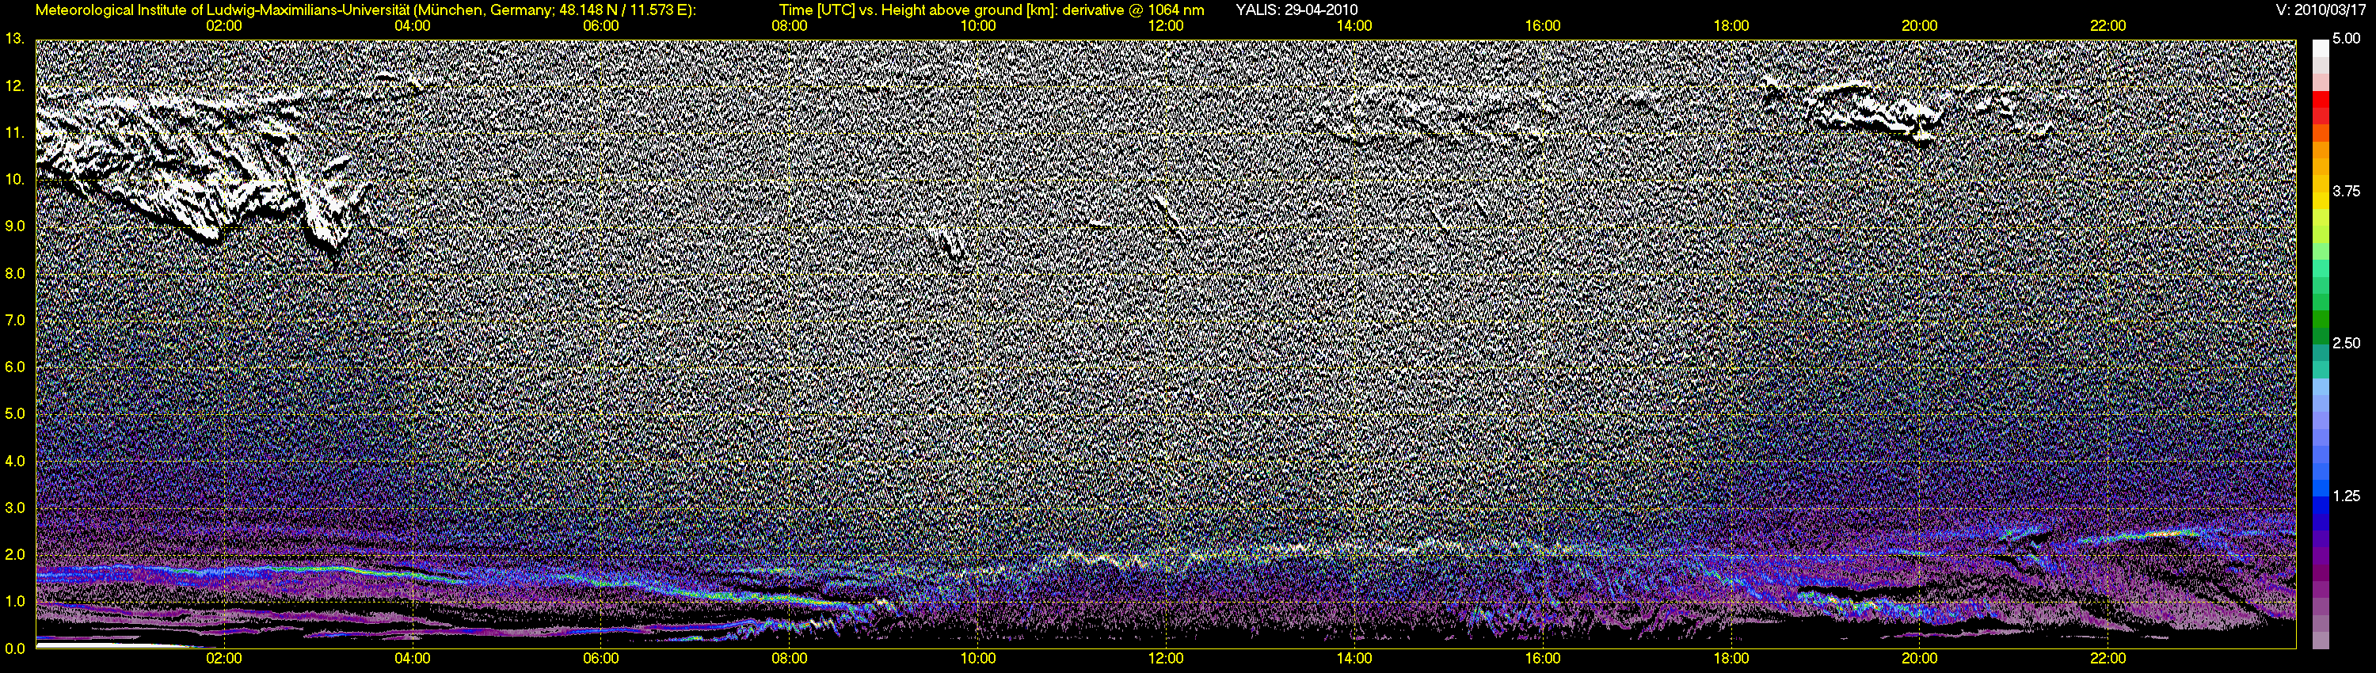Click the 20:00 label on the lower time axis
This screenshot has width=2376, height=673.
[1920, 660]
